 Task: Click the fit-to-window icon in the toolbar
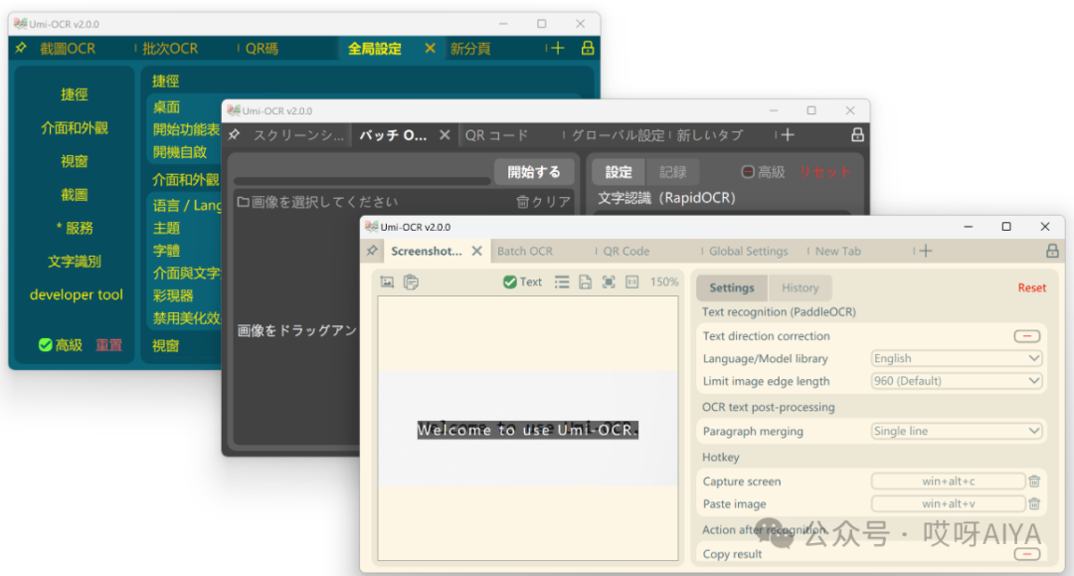coord(609,282)
